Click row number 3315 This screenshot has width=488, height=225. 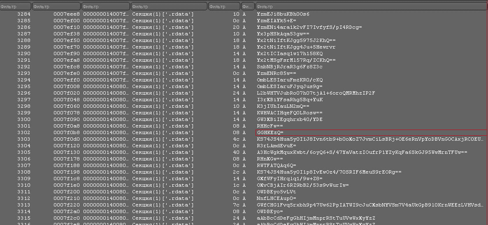(x=23, y=218)
